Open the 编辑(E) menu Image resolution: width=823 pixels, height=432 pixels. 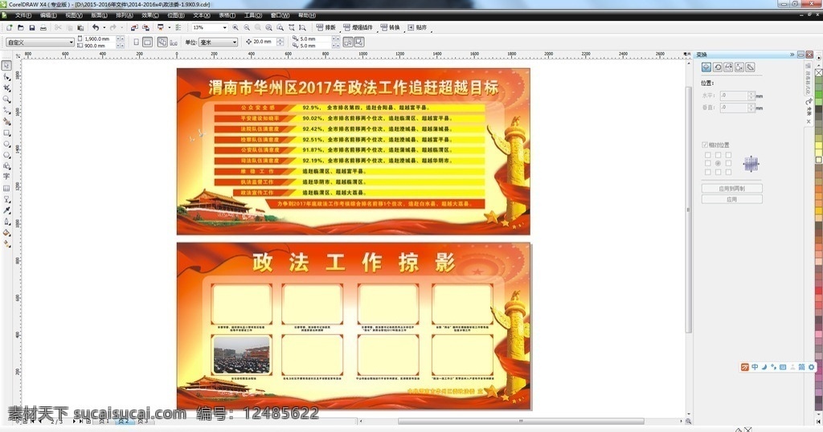click(x=48, y=16)
